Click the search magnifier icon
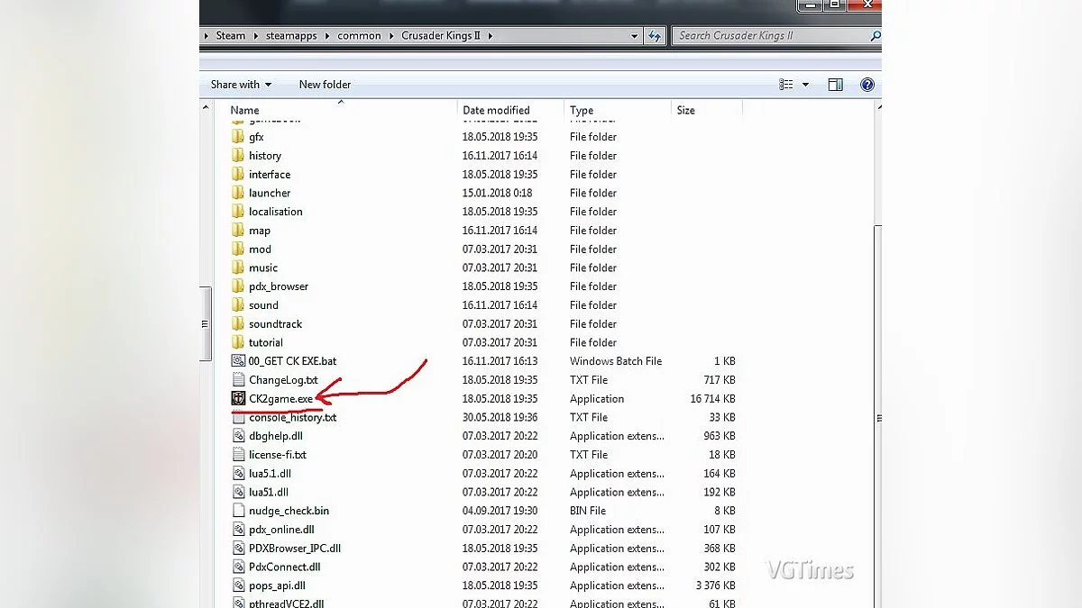The image size is (1082, 608). click(x=875, y=36)
